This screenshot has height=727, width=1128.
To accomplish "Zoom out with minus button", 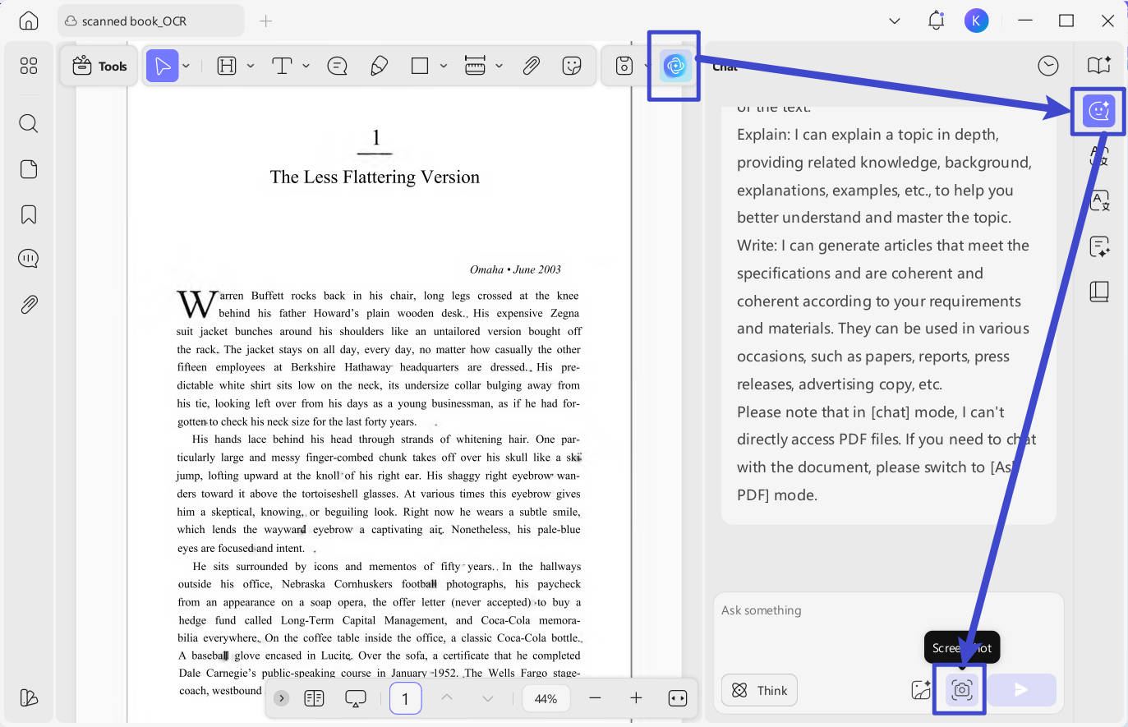I will click(x=596, y=698).
